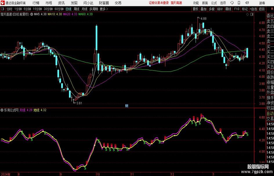Open the 市场 menu
Viewport: 274px width, 176px height.
[x=49, y=3]
